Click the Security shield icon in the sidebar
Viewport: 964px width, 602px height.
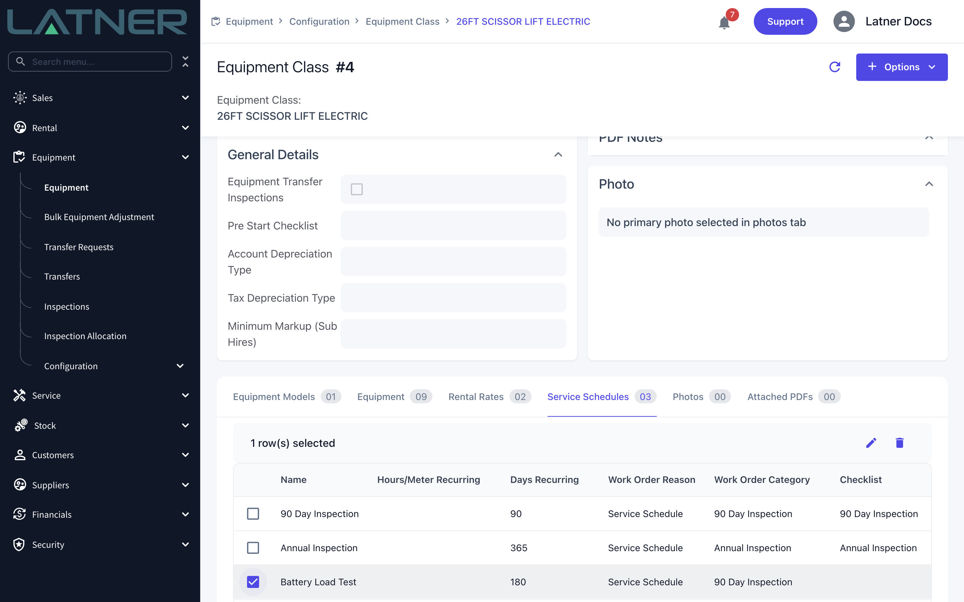[19, 544]
